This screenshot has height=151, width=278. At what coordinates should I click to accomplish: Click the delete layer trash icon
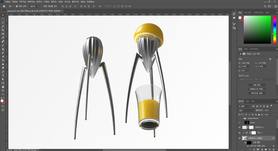coord(273,149)
